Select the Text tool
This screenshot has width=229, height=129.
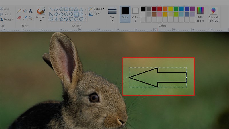31,11
